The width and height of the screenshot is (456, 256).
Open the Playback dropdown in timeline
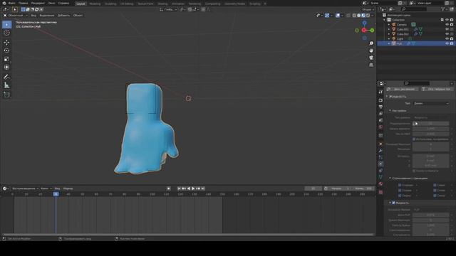click(x=25, y=188)
